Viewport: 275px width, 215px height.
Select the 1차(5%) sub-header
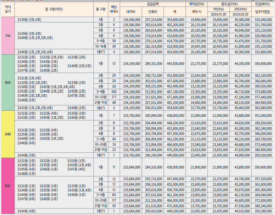(218, 9)
